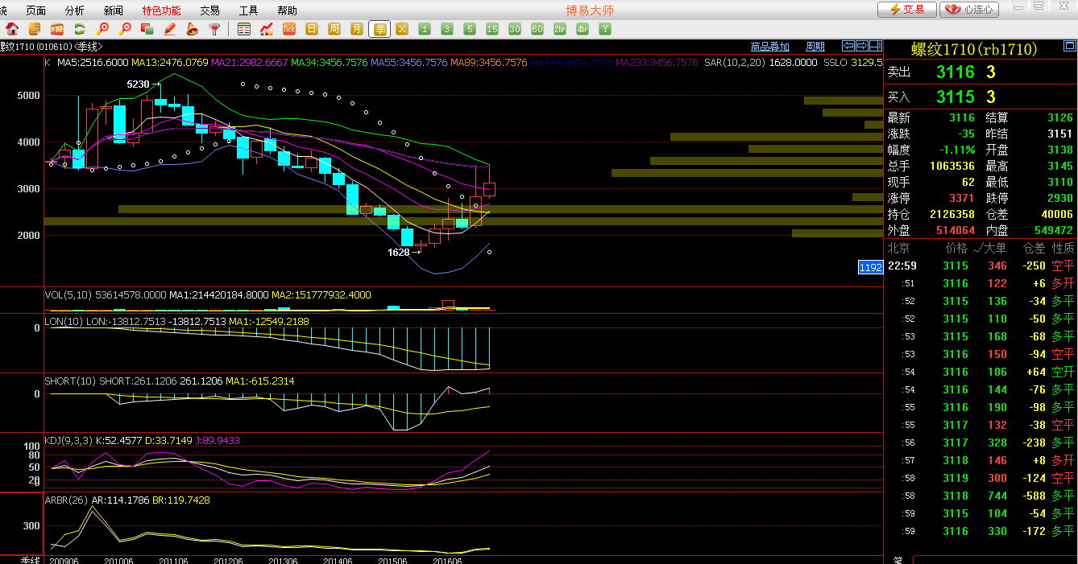Select the quarterly 季 period button
Screen dimensions: 1078x564
click(379, 29)
